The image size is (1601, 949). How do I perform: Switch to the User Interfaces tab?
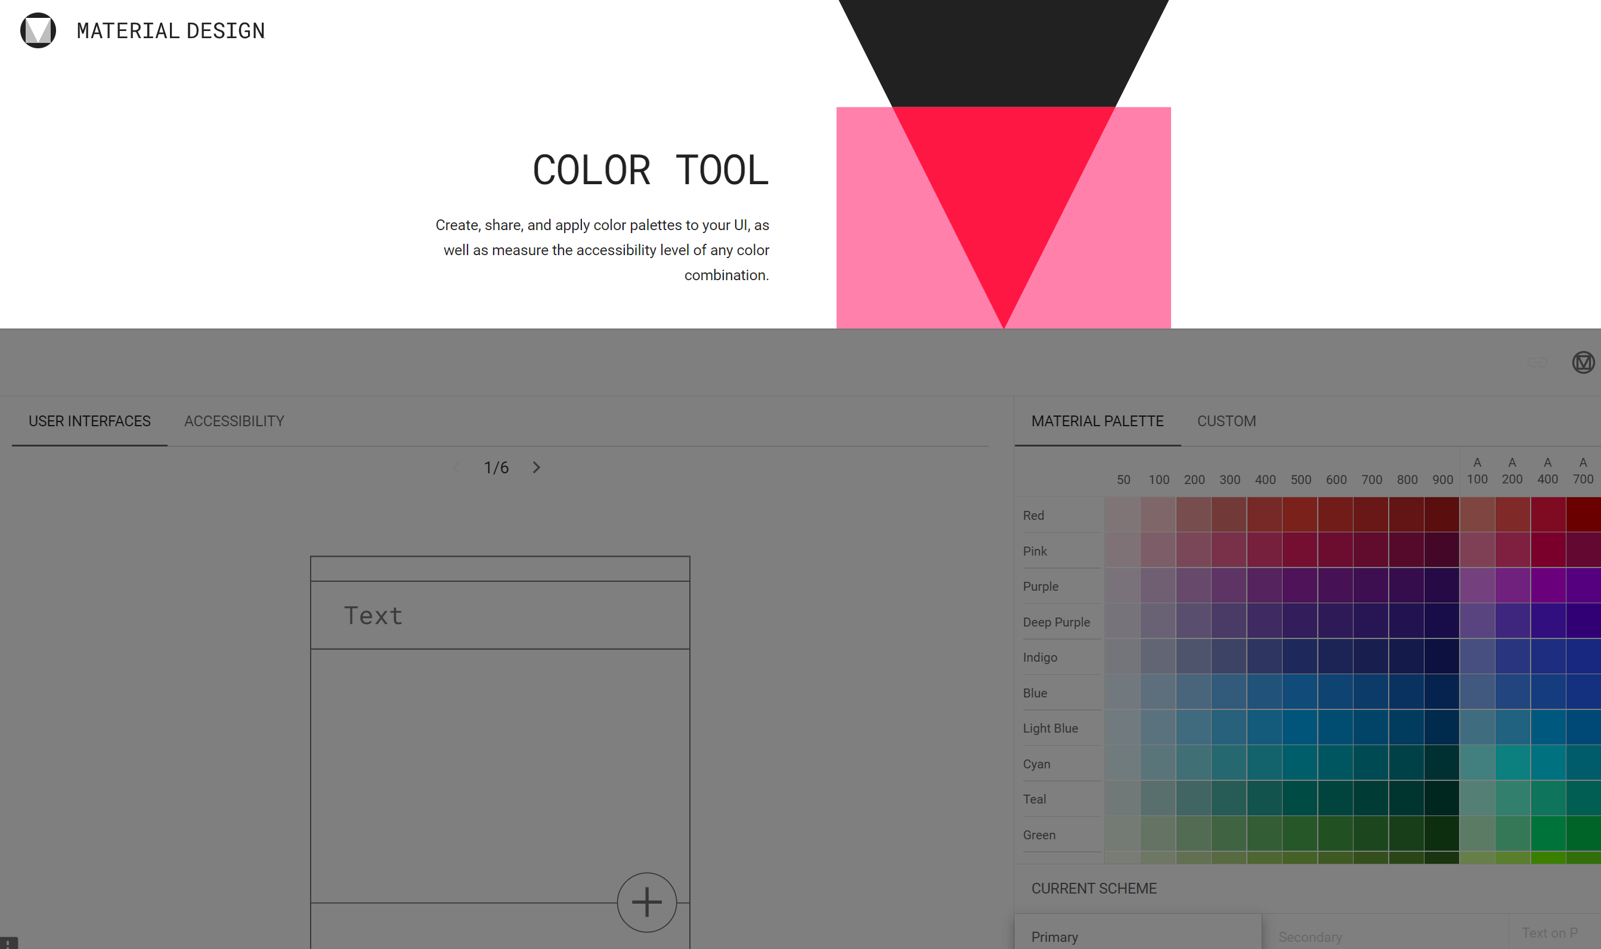pos(89,421)
